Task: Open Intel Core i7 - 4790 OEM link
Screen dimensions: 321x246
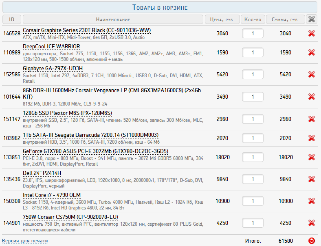Action: click(52, 195)
